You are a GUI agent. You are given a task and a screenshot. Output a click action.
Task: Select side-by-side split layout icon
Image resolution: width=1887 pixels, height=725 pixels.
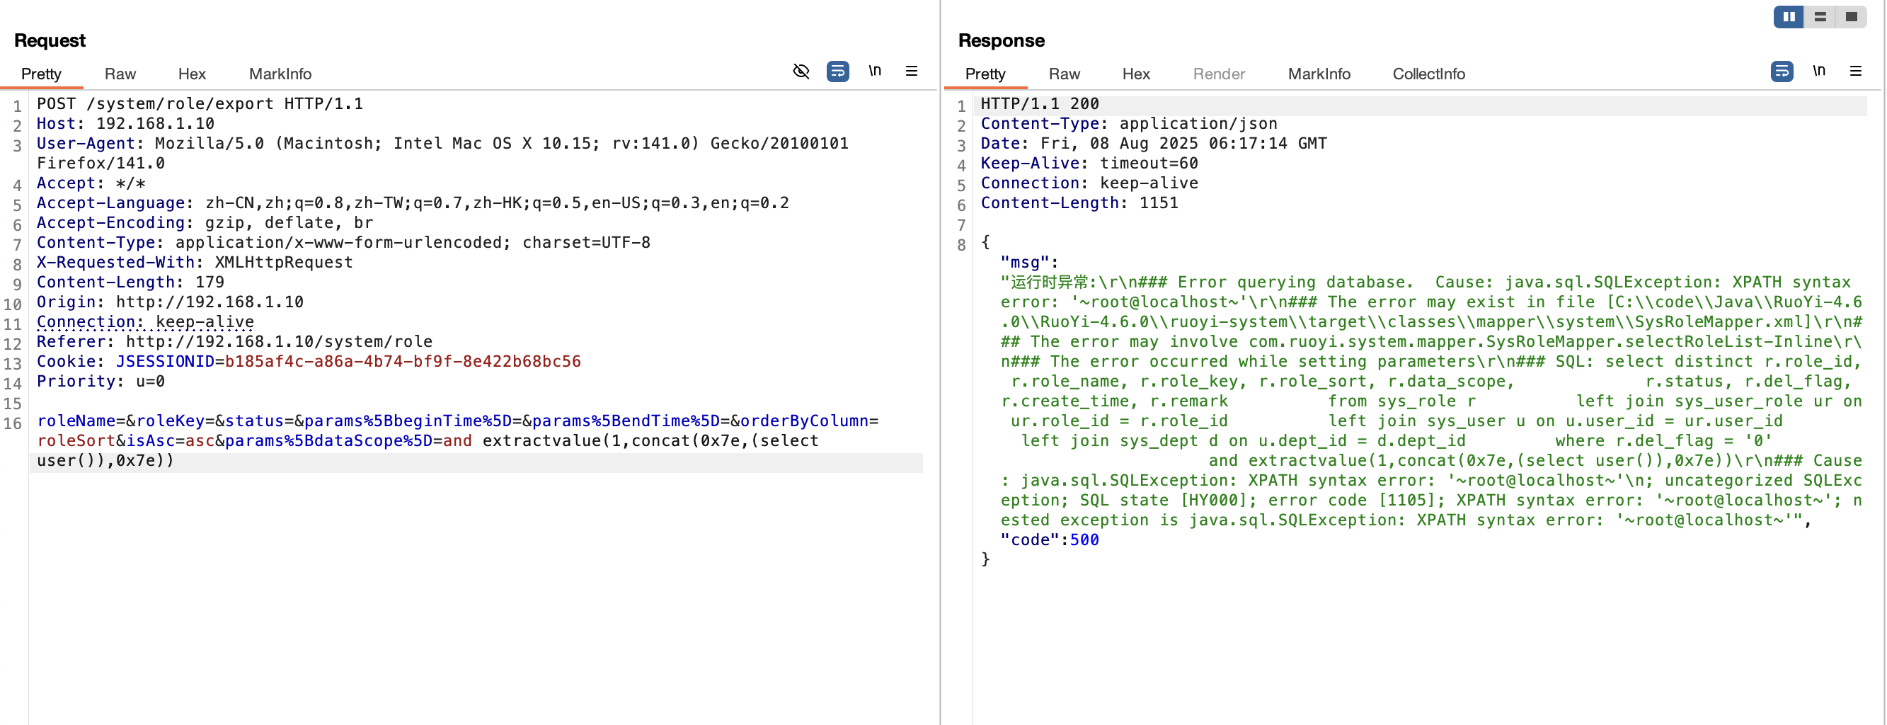(1789, 17)
